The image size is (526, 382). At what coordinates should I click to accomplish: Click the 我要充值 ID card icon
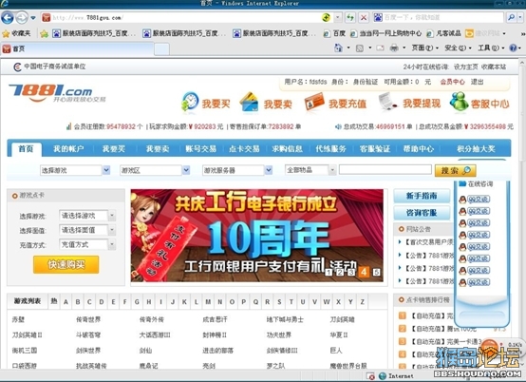click(x=314, y=102)
